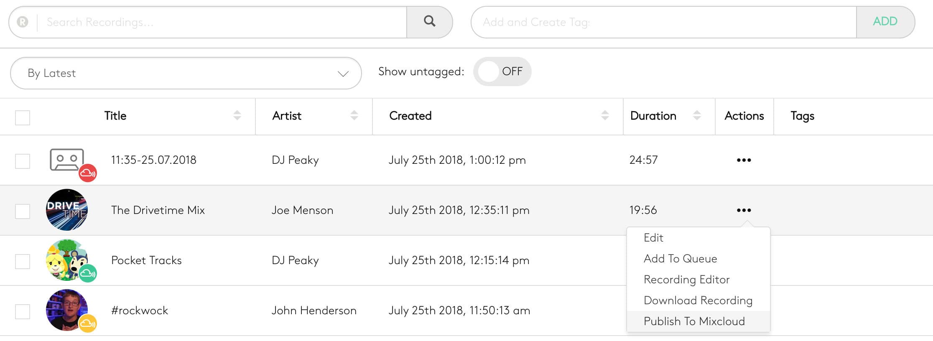
Task: Click Download Recording option
Action: point(698,300)
